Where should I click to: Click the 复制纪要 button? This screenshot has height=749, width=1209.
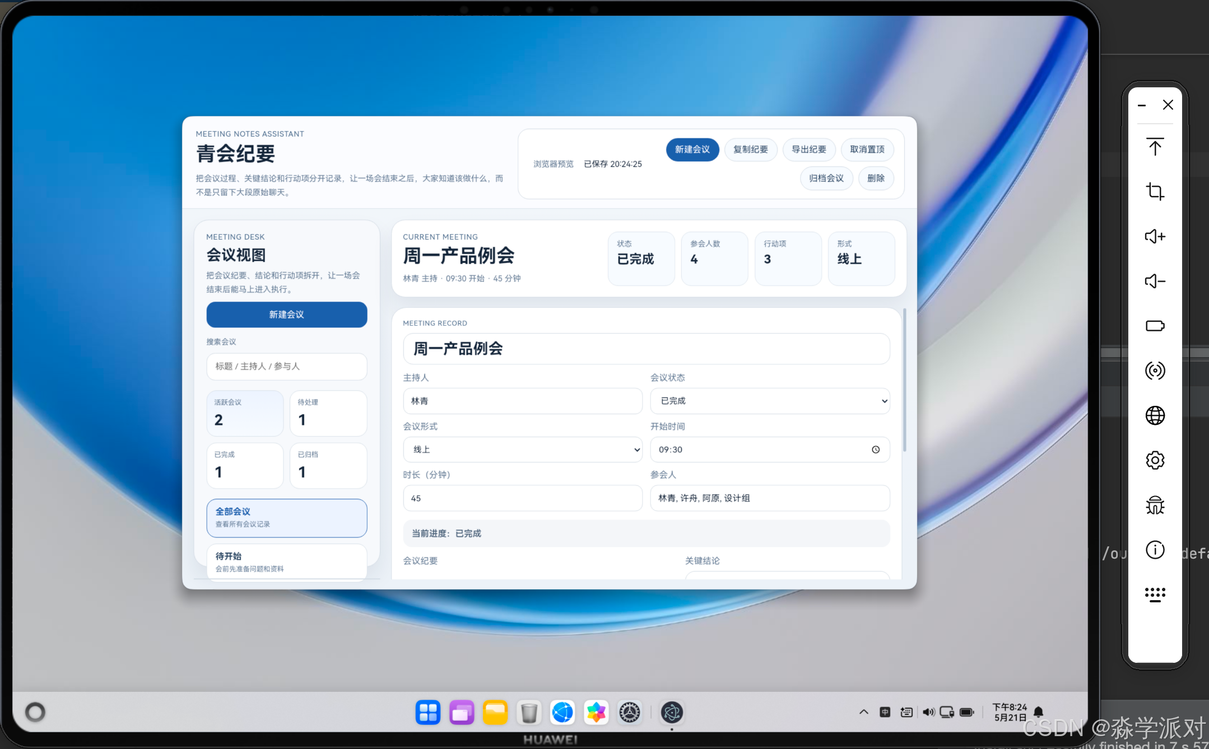tap(751, 149)
